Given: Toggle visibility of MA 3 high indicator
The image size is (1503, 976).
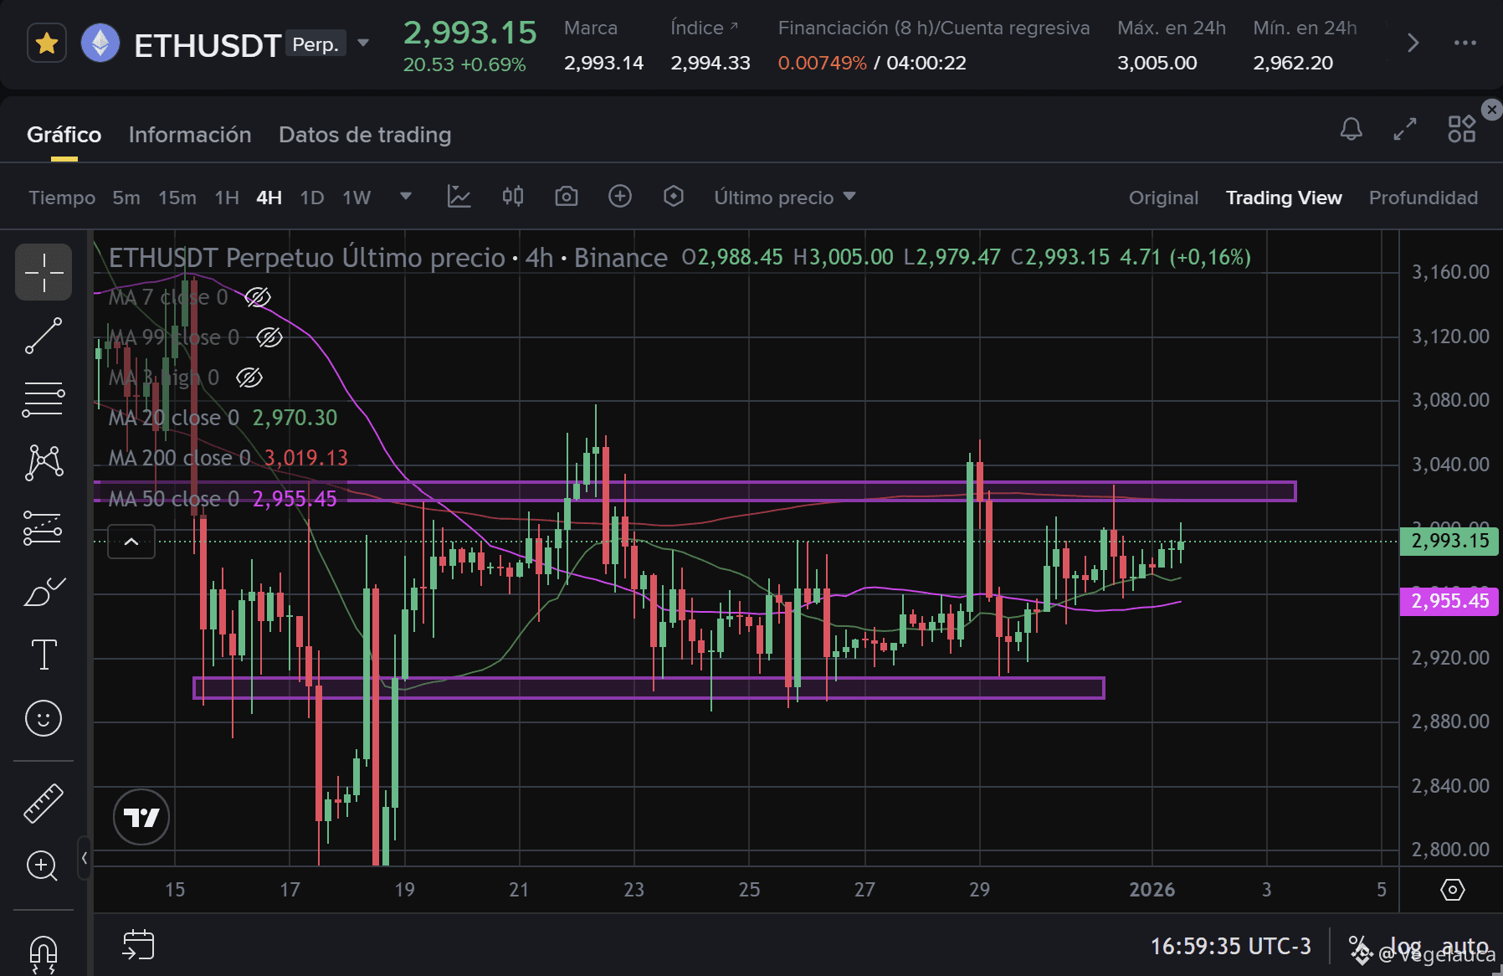Looking at the screenshot, I should click(x=249, y=378).
